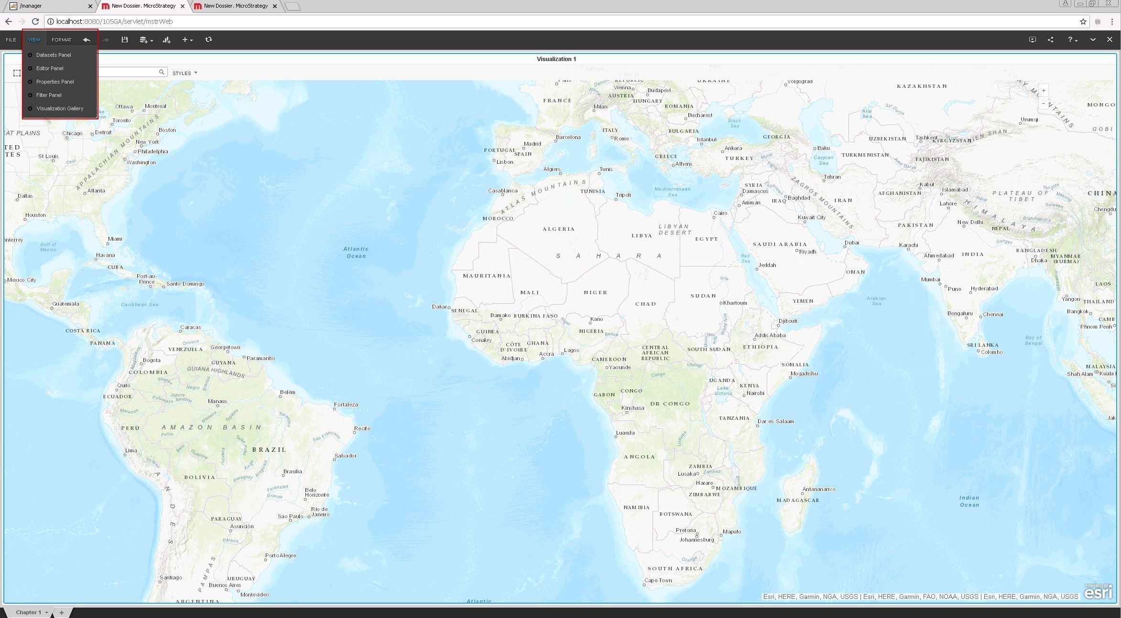Add a new chapter with plus button

click(61, 612)
